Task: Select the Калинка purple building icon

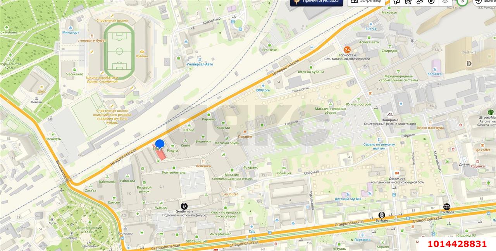Action: point(436,63)
